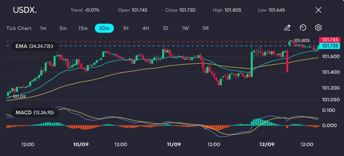
Task: Select the pencil drawing tool
Action: pos(287,28)
